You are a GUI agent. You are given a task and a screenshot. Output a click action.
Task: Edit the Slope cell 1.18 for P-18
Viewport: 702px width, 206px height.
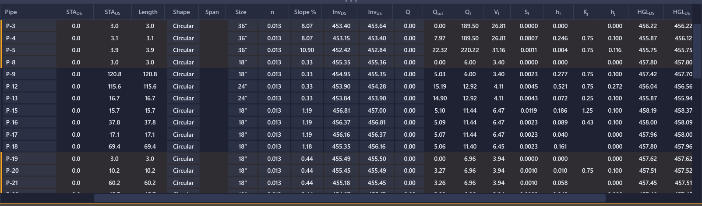click(x=307, y=146)
